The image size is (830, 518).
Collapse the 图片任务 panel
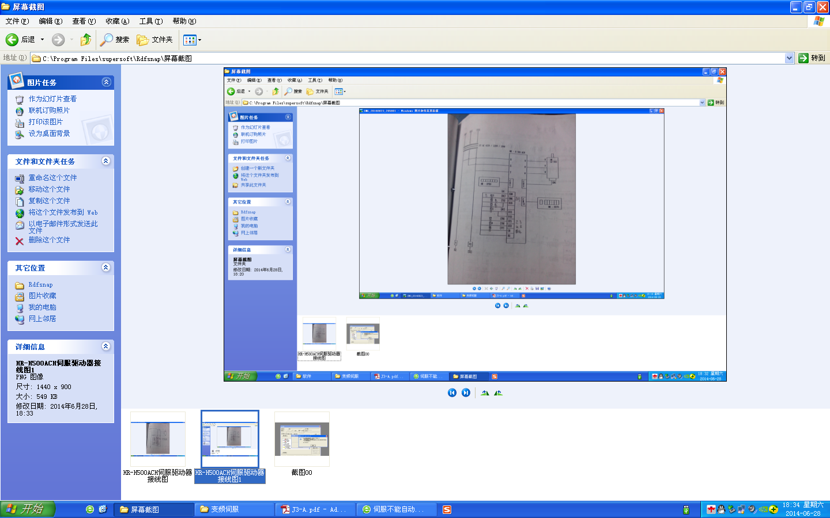(x=106, y=82)
